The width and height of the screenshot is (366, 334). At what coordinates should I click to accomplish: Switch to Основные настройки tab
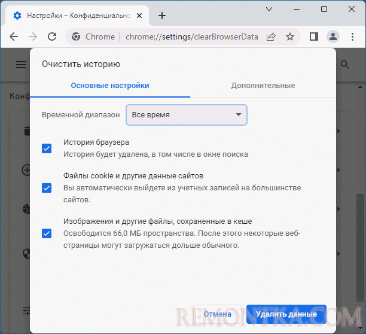tap(110, 86)
